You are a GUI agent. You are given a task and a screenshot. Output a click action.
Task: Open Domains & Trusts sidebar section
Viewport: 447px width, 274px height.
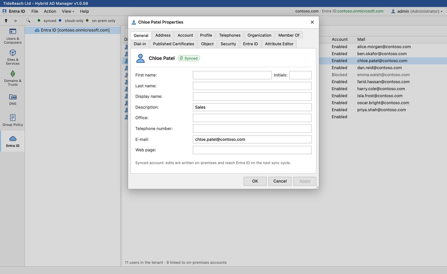(x=13, y=78)
